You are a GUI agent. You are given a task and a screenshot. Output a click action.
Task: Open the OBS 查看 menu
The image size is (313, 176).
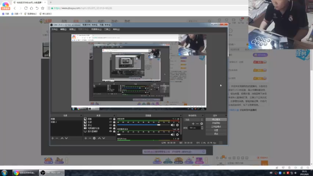pos(72,29)
